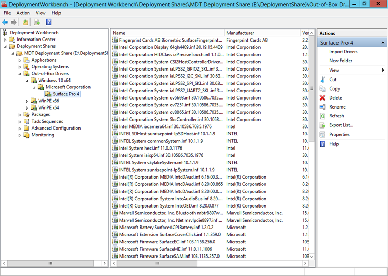Click Import Drivers in Actions pane

click(x=343, y=52)
